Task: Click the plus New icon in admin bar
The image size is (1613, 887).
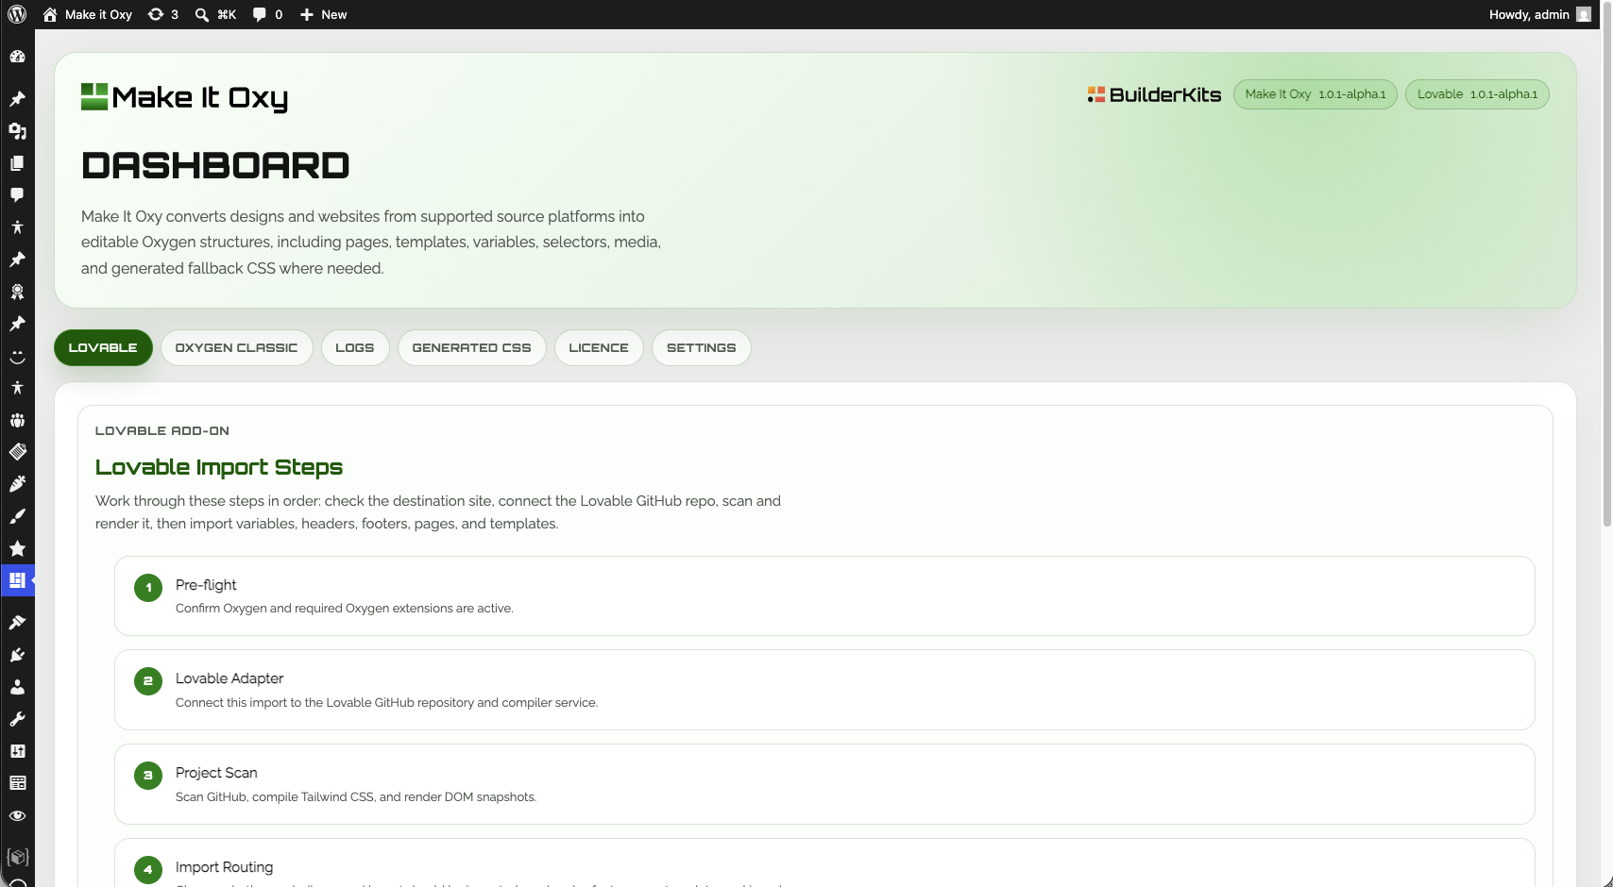Action: [x=307, y=14]
